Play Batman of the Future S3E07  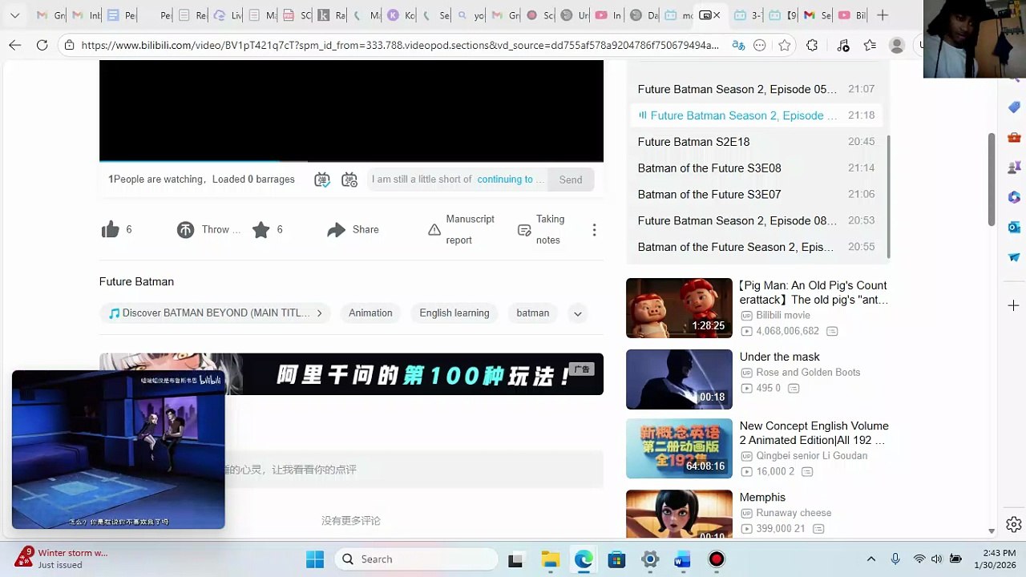coord(756,195)
